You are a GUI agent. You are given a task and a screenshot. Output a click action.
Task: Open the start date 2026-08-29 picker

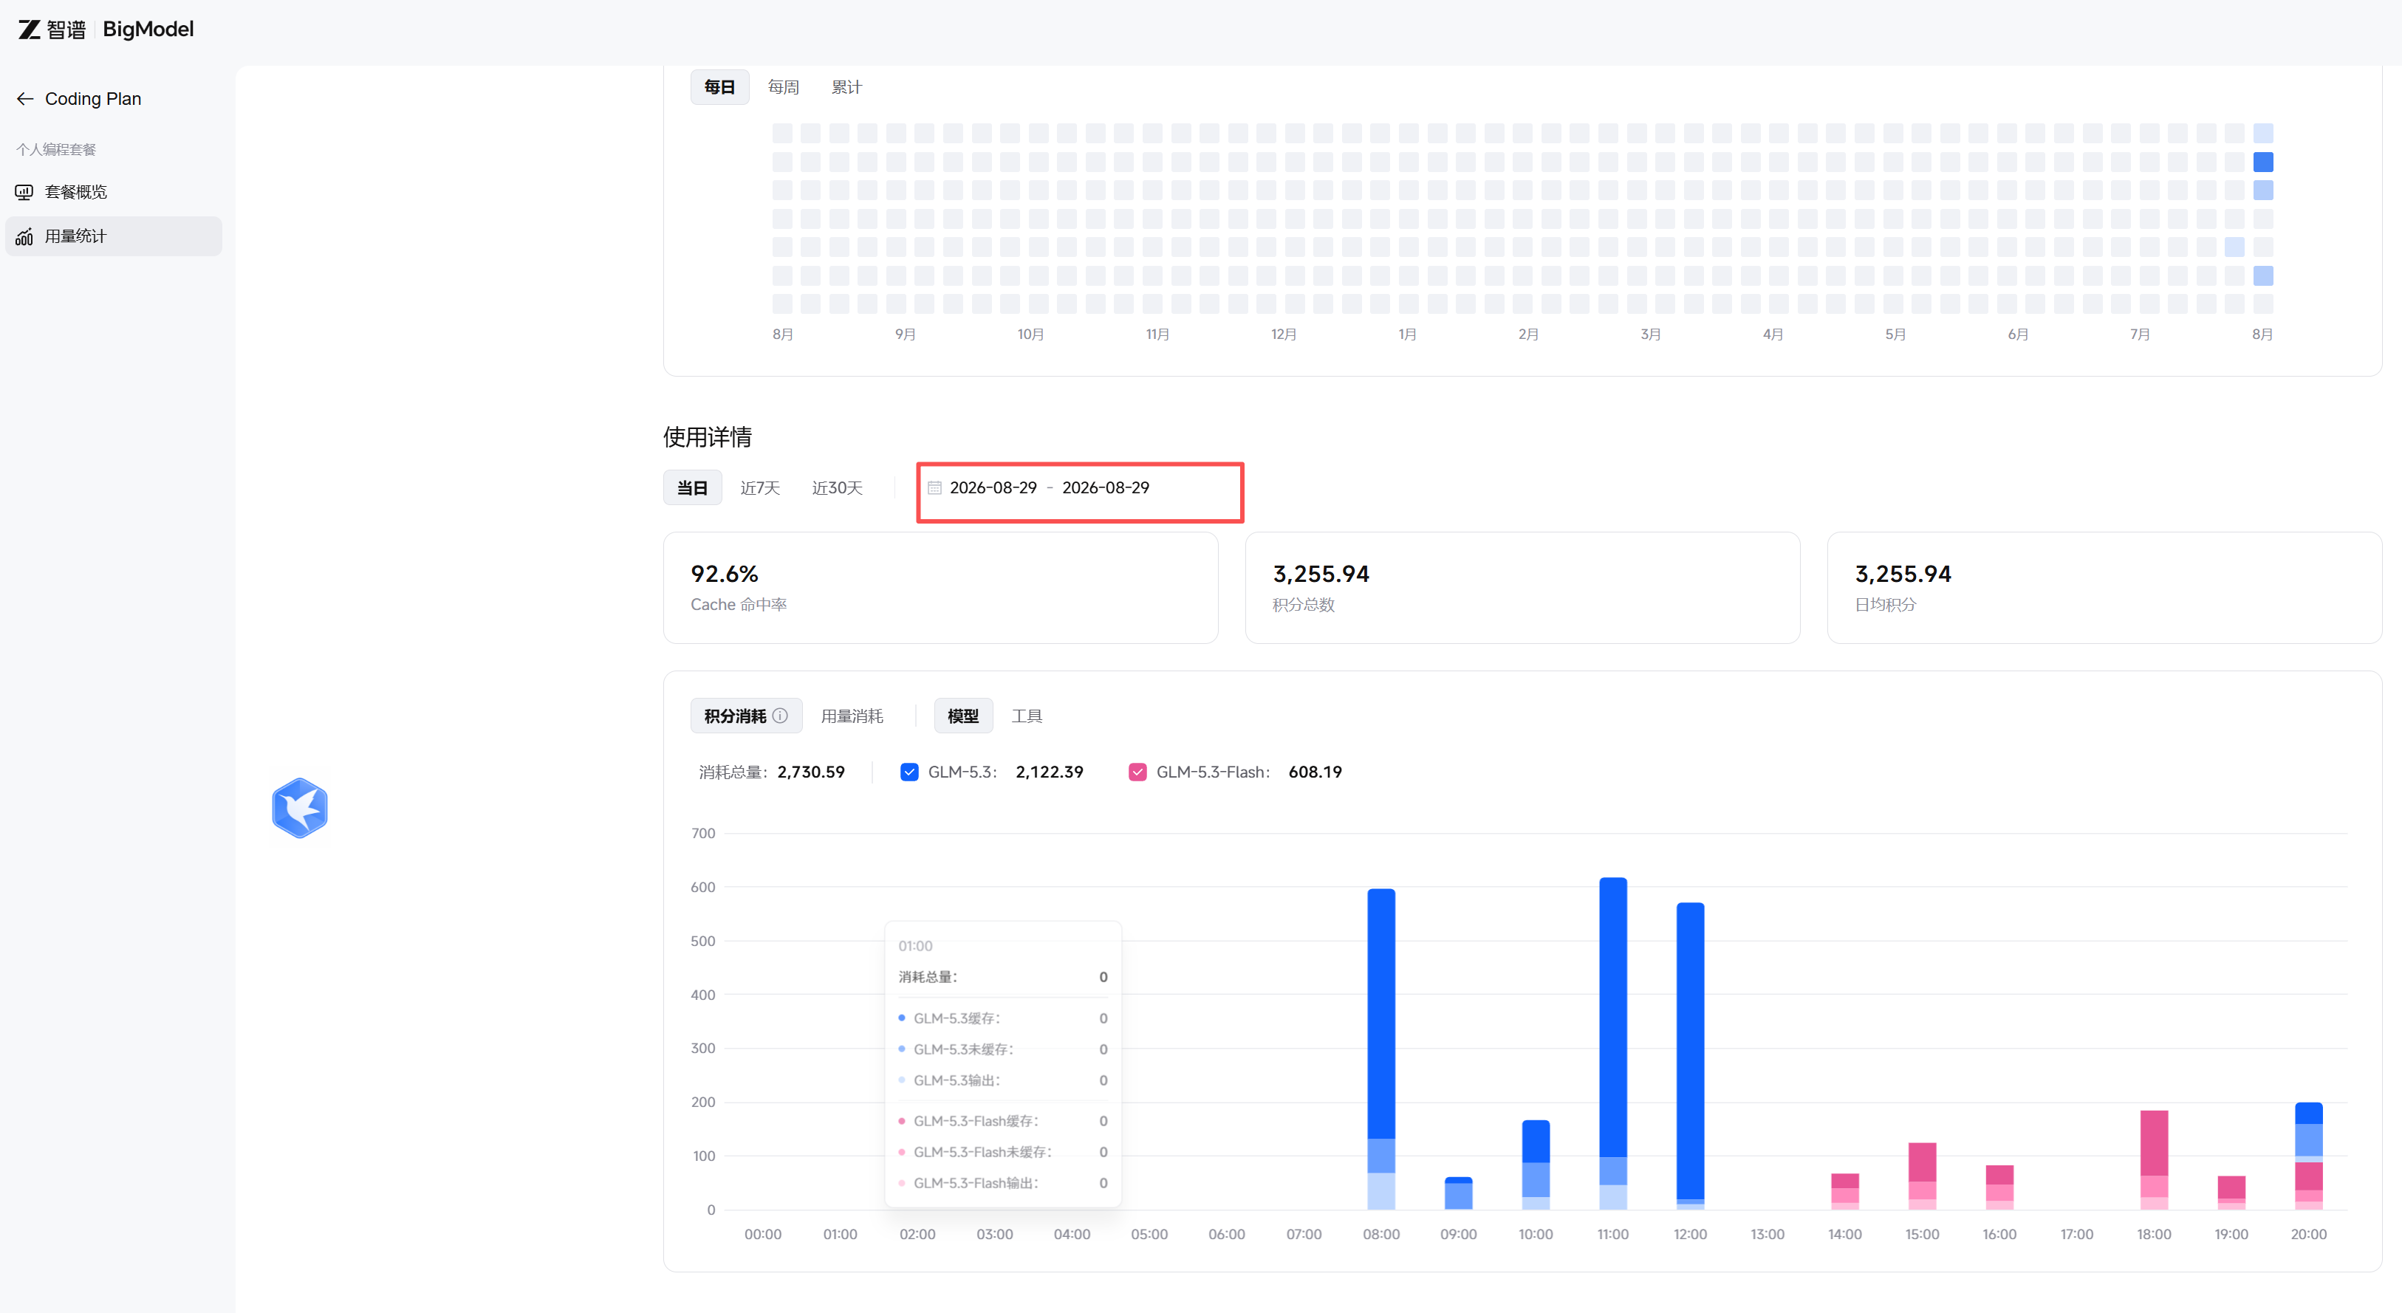993,487
